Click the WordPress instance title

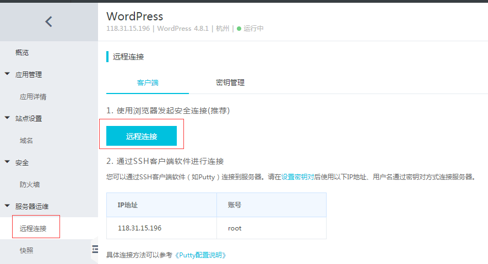click(x=135, y=16)
